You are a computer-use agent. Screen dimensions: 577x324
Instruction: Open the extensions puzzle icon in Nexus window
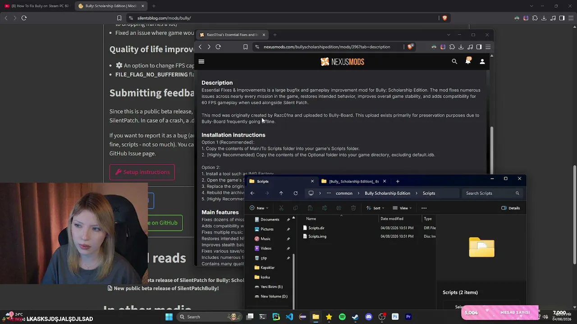pyautogui.click(x=452, y=47)
